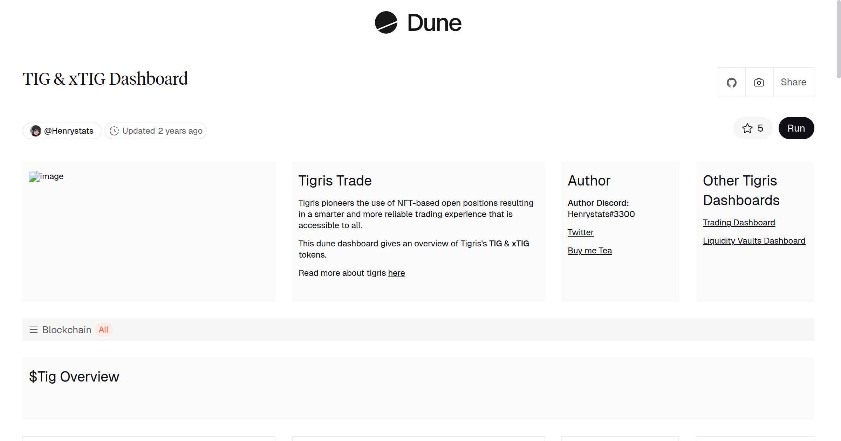Click the Dune logo

click(x=418, y=23)
